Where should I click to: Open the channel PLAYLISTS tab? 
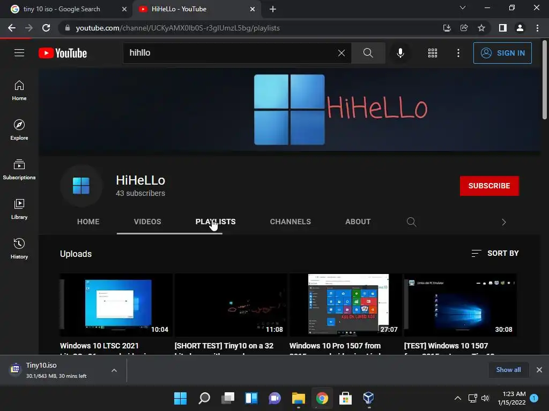(x=216, y=222)
